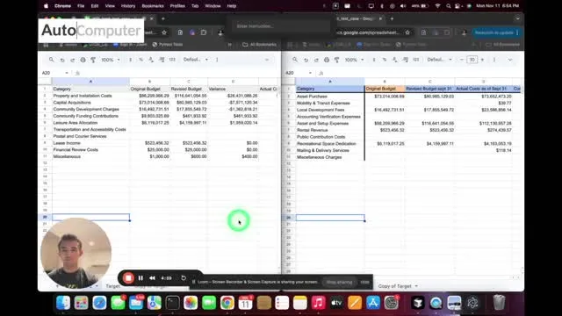Image resolution: width=562 pixels, height=316 pixels.
Task: Apply percent format in left spreadsheet toolbar
Action: (x=140, y=60)
